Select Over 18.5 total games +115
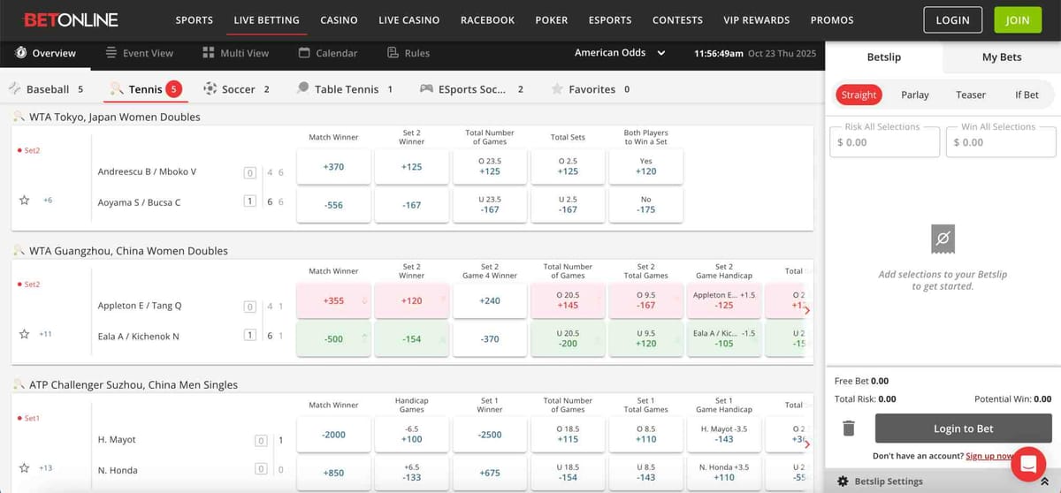The width and height of the screenshot is (1061, 493). [568, 435]
